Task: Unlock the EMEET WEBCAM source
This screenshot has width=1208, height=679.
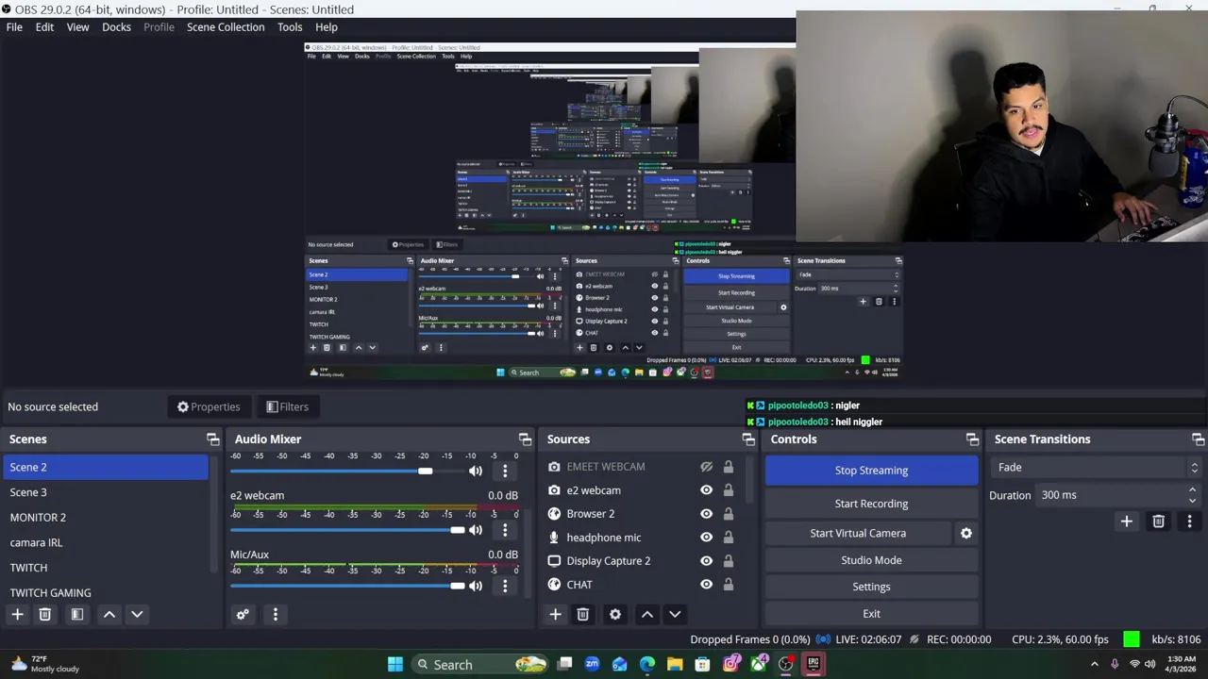Action: [x=728, y=467]
